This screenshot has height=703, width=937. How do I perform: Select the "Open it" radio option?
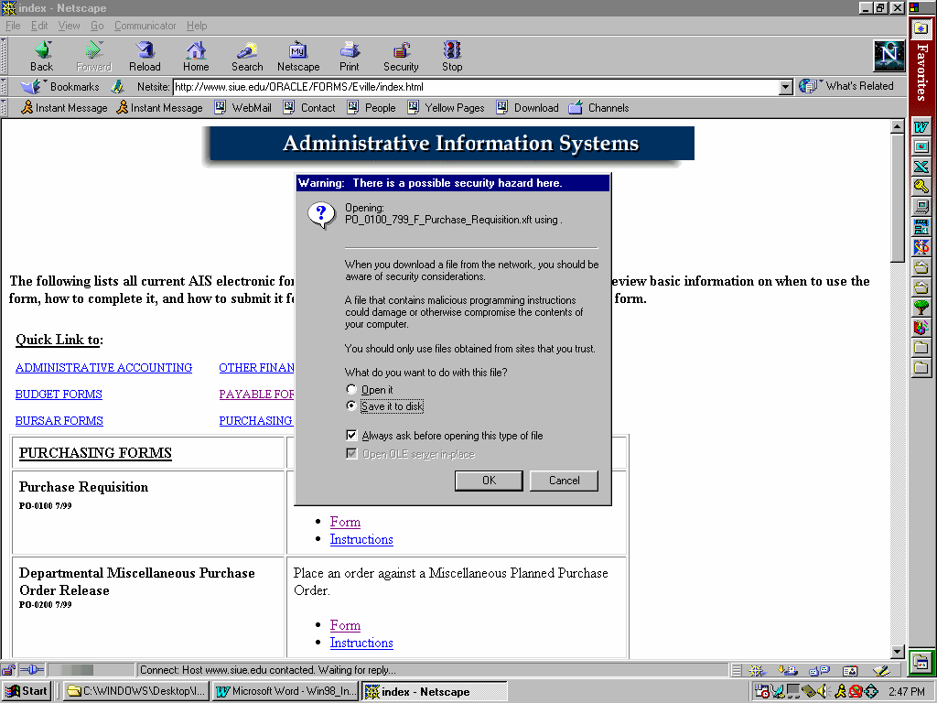(x=352, y=390)
